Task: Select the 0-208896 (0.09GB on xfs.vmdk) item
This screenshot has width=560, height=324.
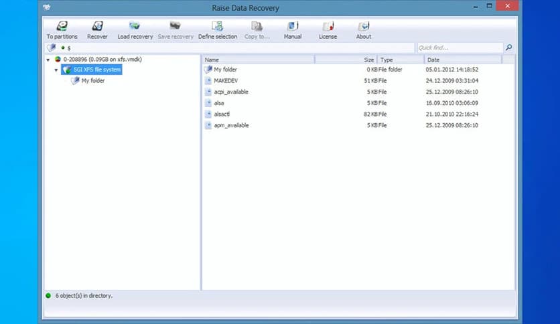Action: tap(102, 59)
